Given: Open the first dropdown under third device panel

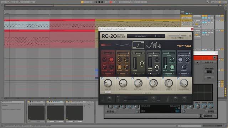Looking at the screenshot, I should [x=70, y=122].
